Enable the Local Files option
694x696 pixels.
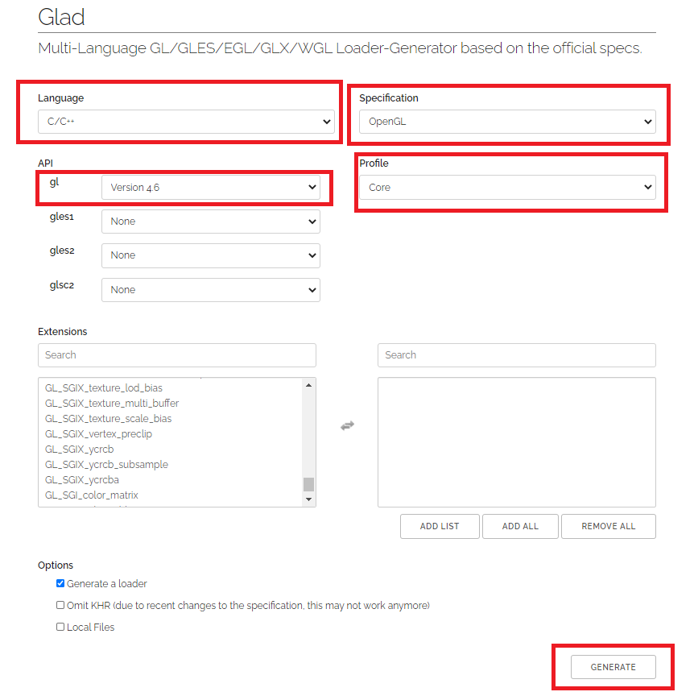pyautogui.click(x=60, y=627)
